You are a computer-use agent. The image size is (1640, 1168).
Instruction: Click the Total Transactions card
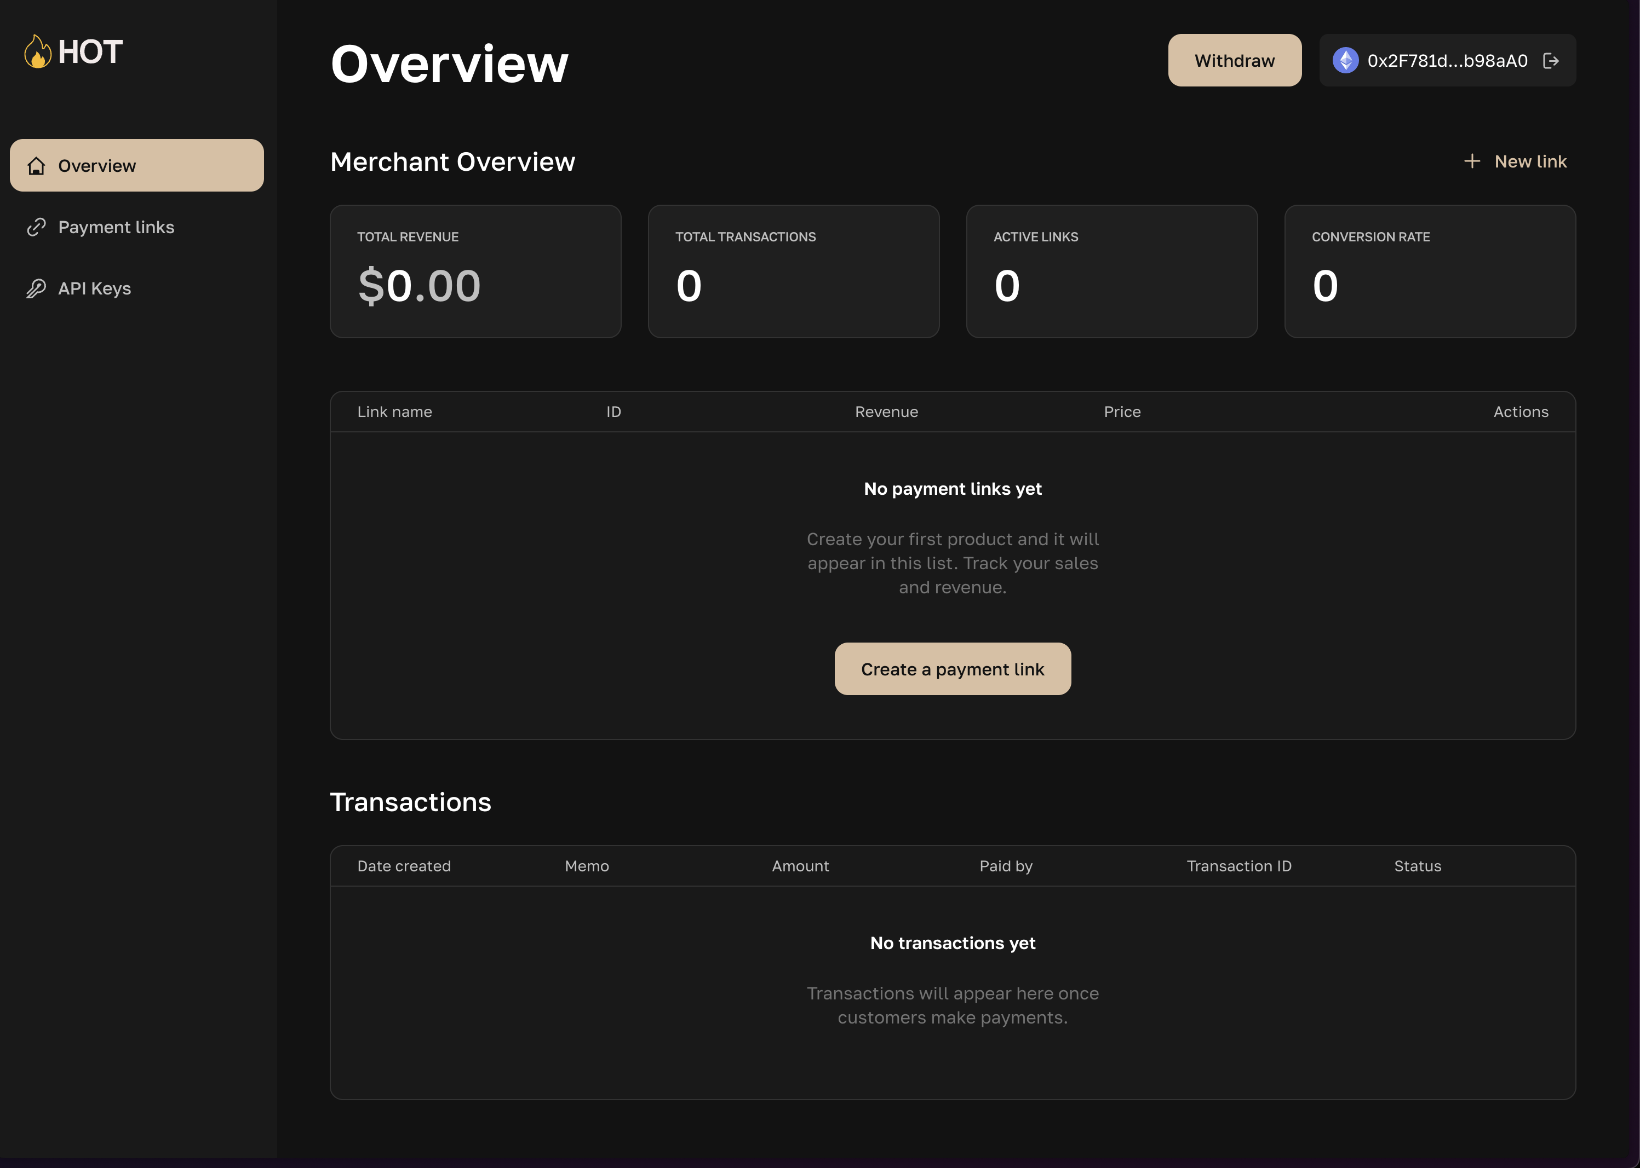793,271
